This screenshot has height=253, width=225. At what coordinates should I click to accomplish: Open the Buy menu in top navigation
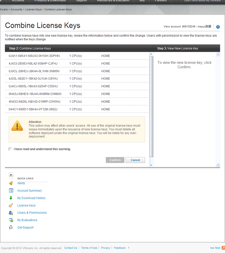coord(142,1)
